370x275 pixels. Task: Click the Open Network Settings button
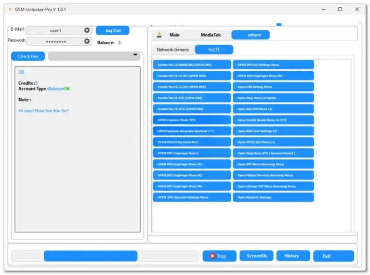pos(274,197)
